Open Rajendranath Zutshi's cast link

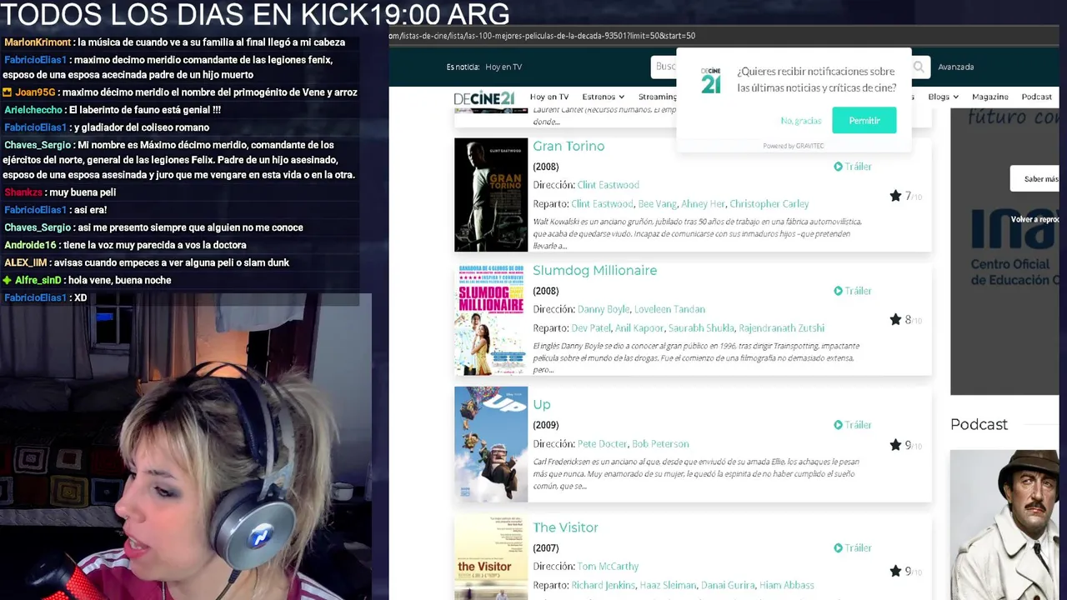(781, 328)
